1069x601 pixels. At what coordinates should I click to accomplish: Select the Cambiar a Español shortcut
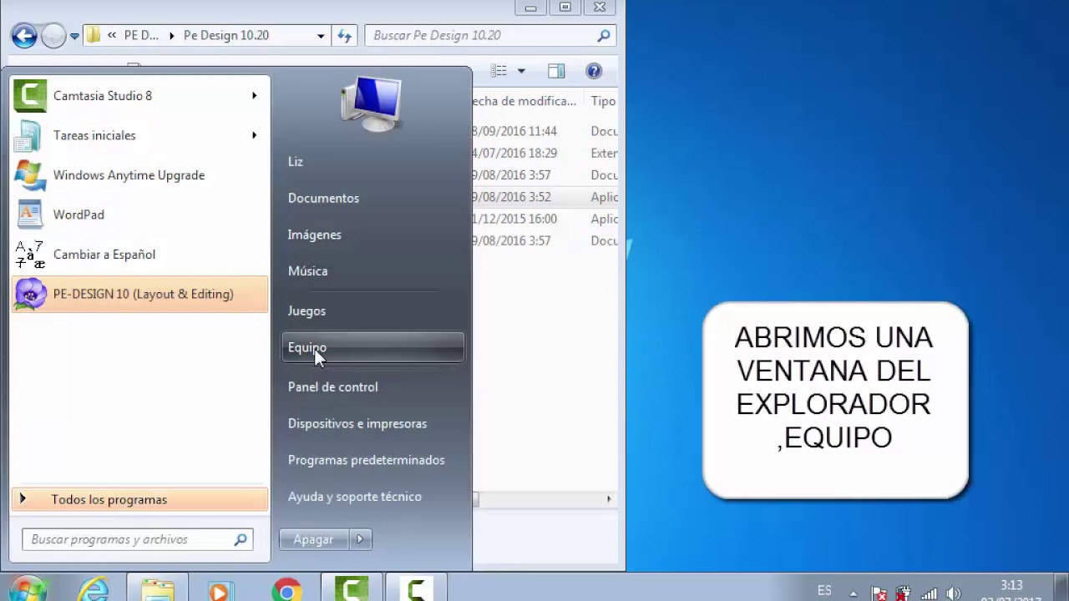click(x=140, y=255)
